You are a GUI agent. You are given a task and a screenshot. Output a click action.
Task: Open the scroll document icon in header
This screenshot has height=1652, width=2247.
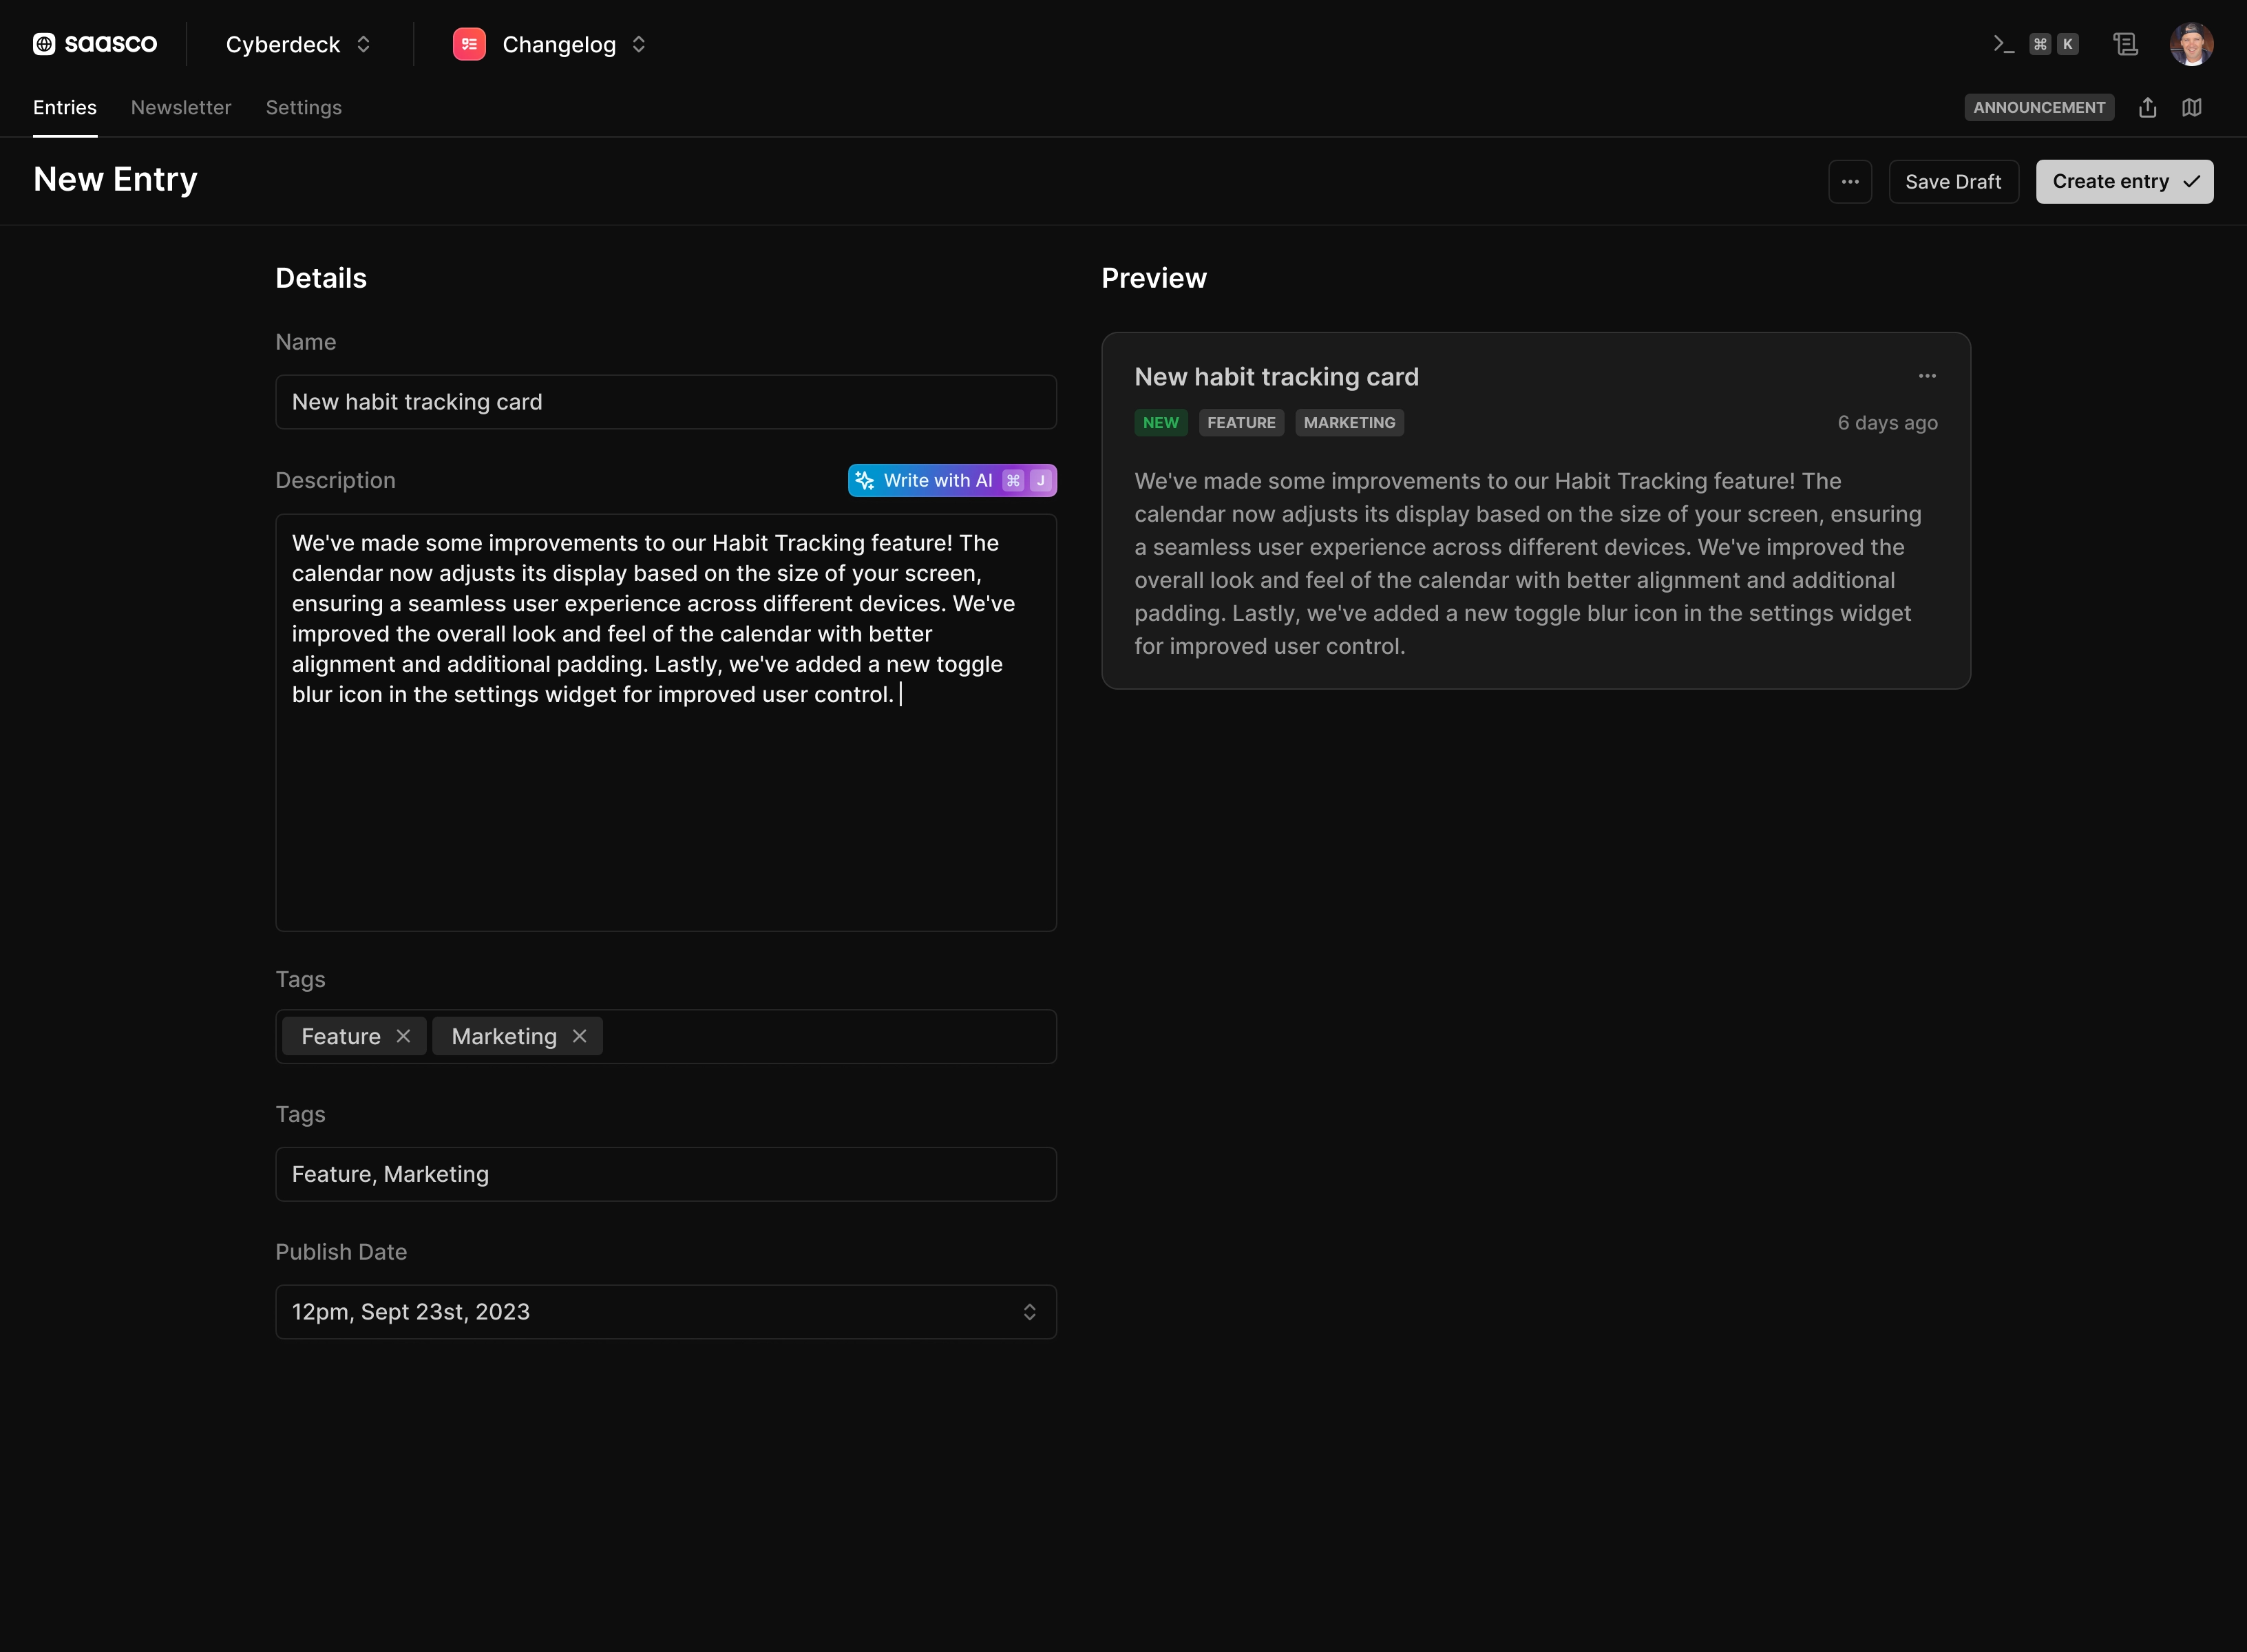pos(2125,44)
